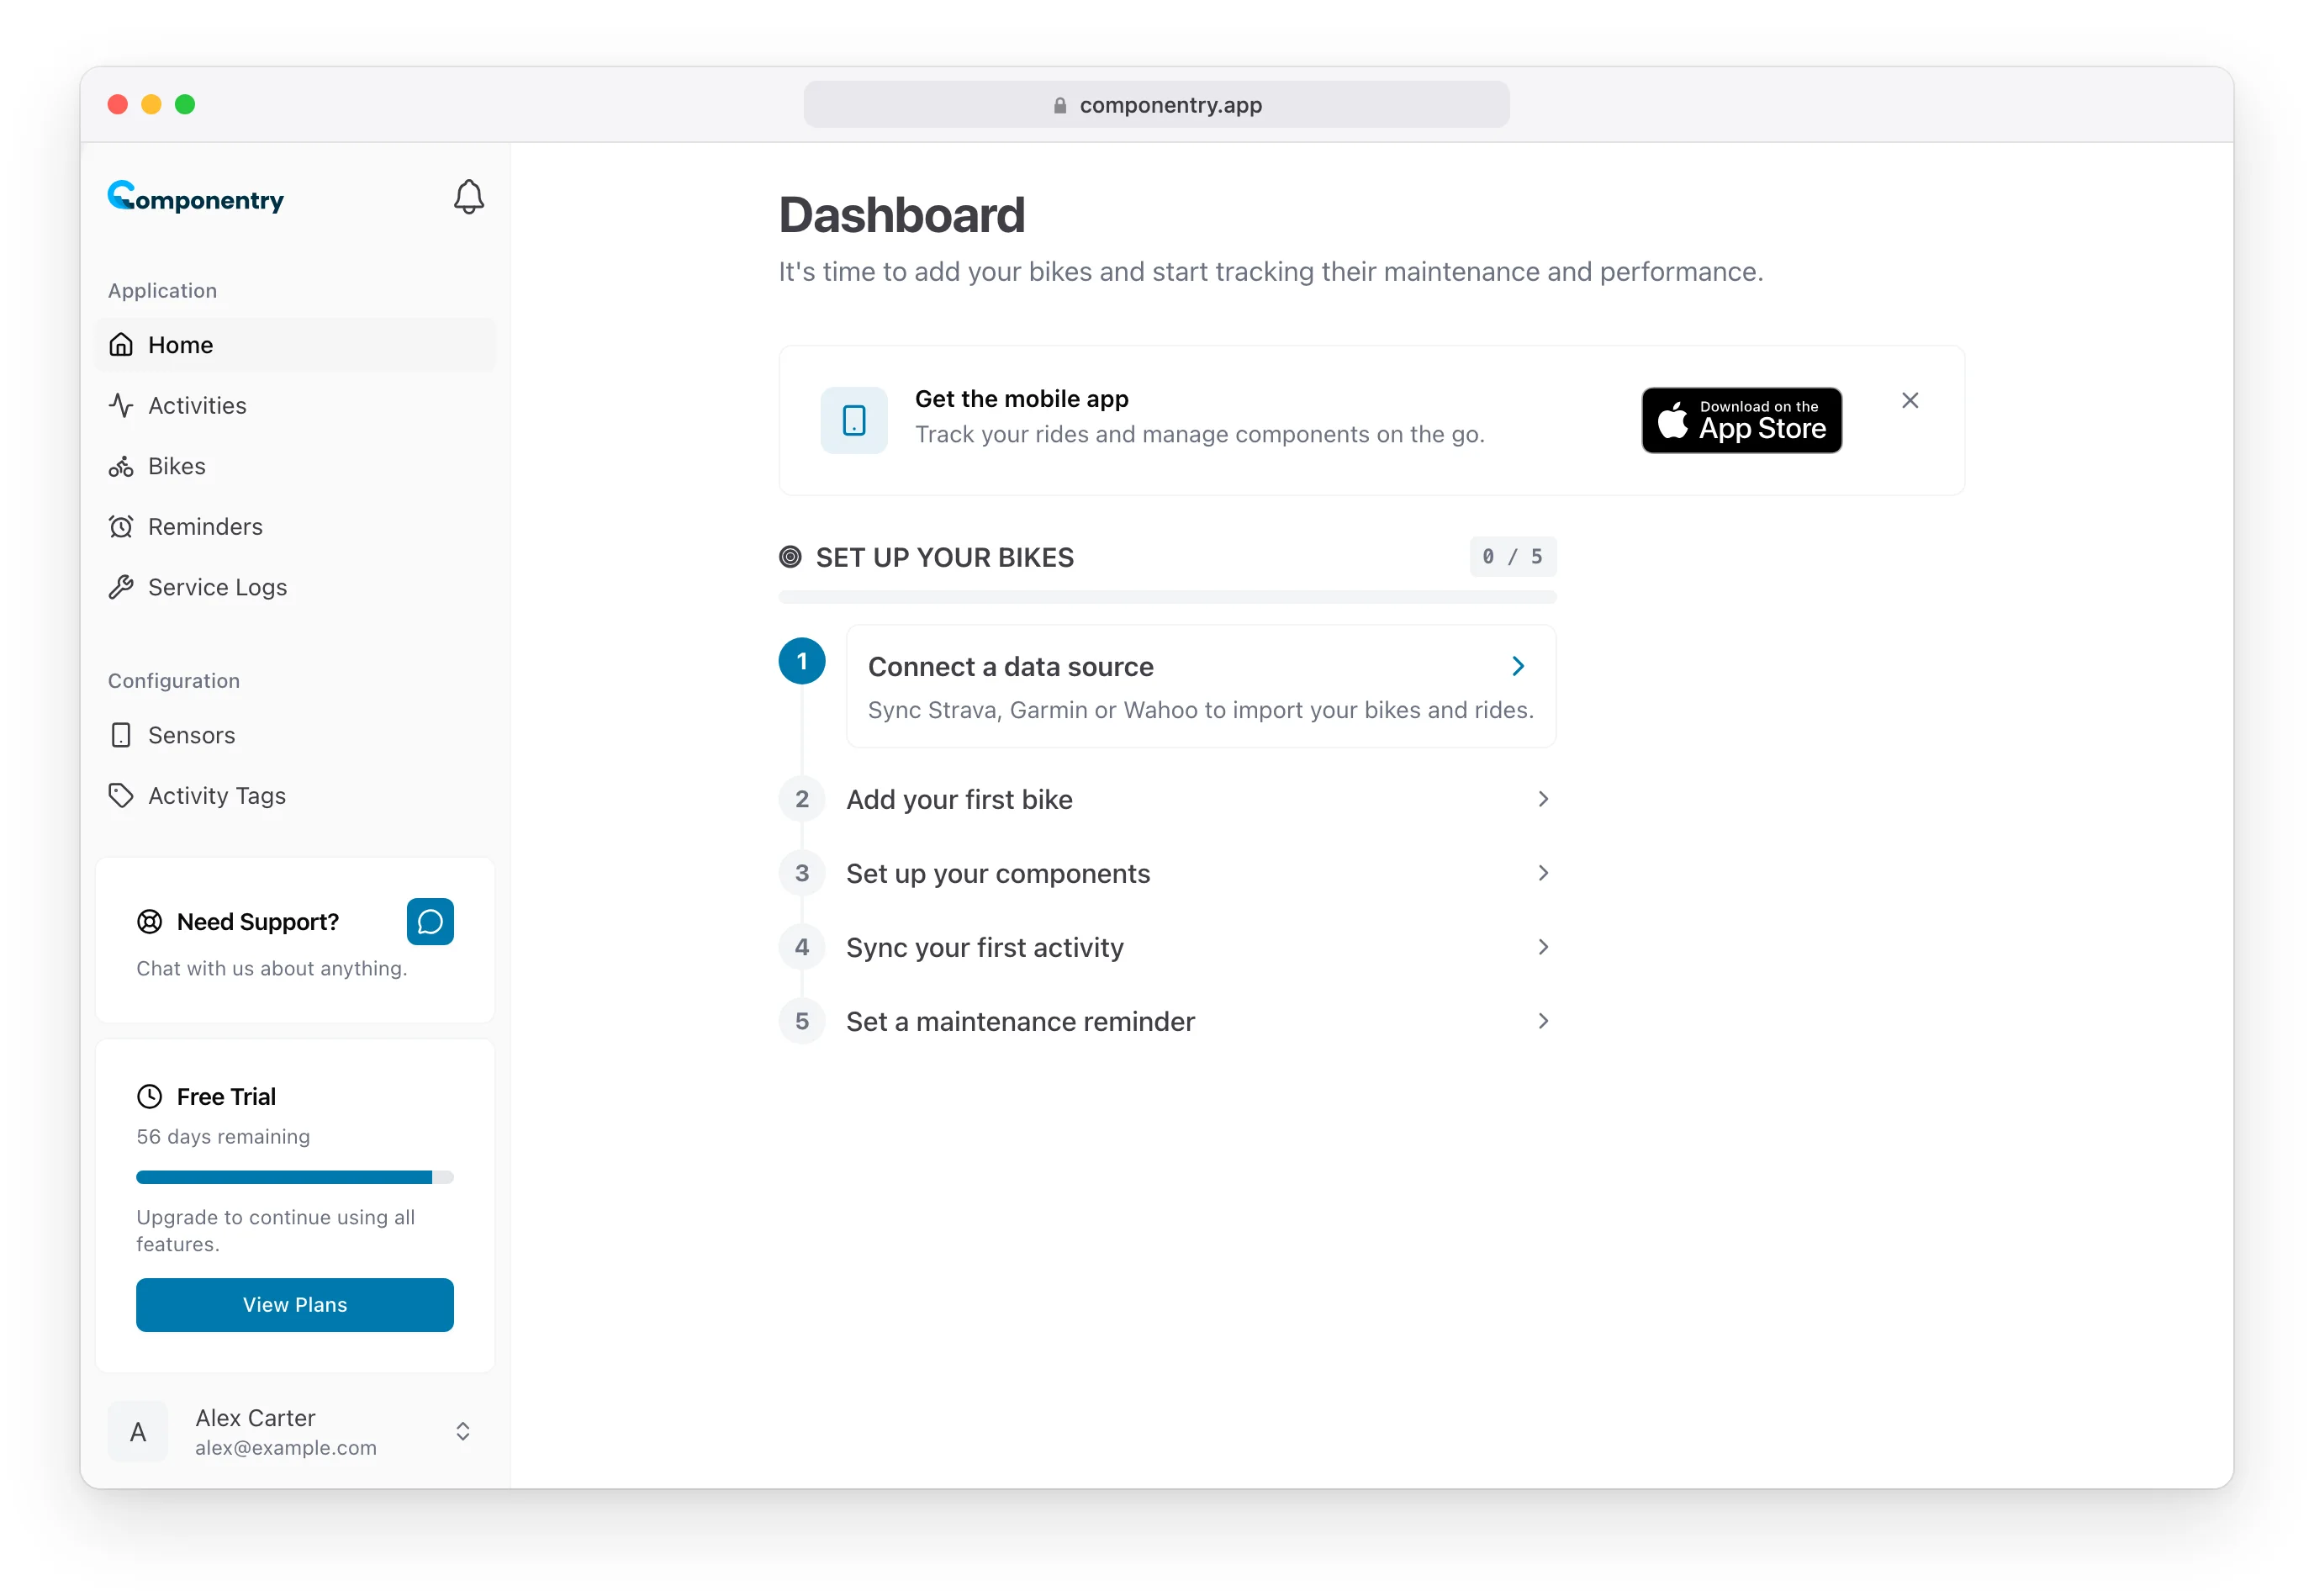This screenshot has height=1596, width=2314.
Task: Click the Componentry logo
Action: pyautogui.click(x=196, y=197)
